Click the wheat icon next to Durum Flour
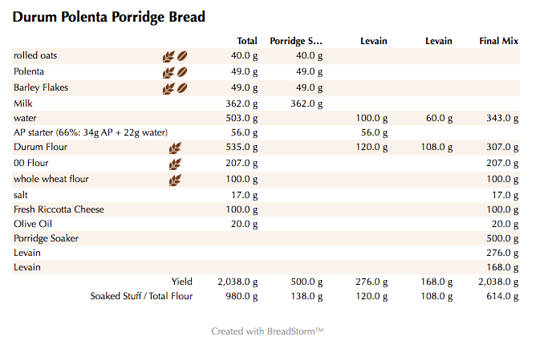 pos(175,148)
